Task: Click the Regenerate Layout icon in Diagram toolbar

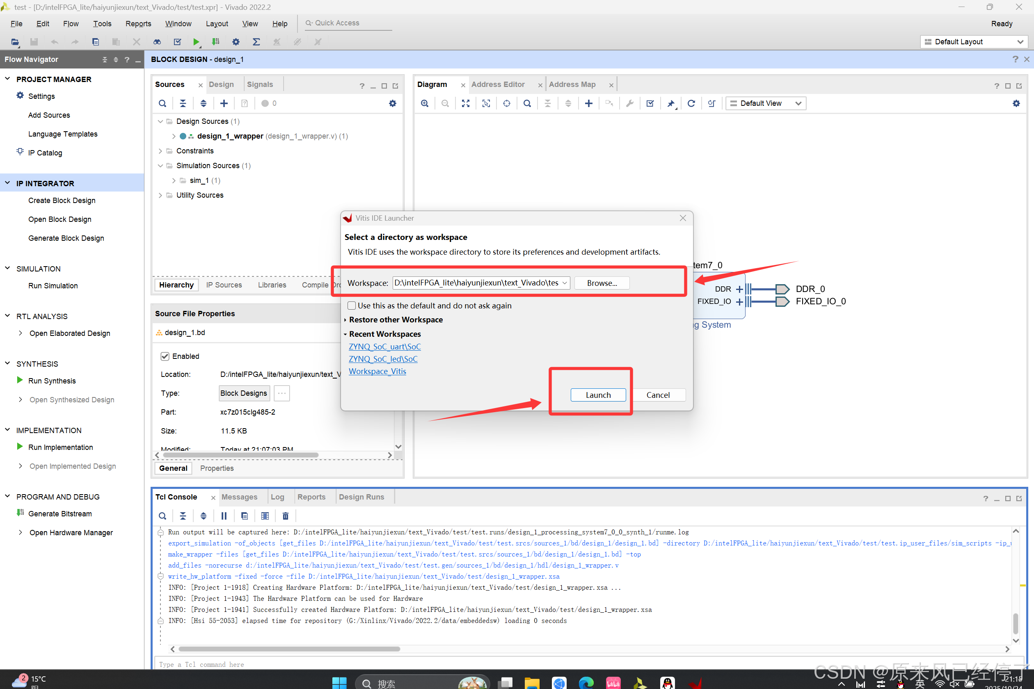Action: [691, 103]
